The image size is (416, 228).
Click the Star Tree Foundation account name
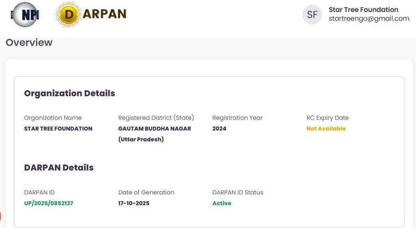click(x=363, y=10)
